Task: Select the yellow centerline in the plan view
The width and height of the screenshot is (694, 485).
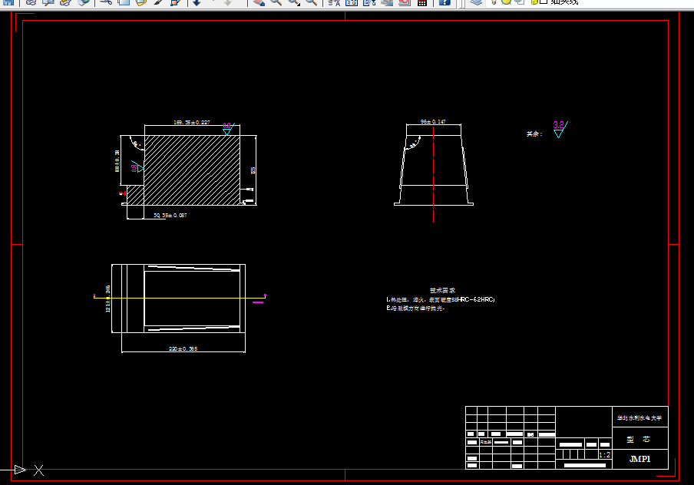Action: click(179, 298)
